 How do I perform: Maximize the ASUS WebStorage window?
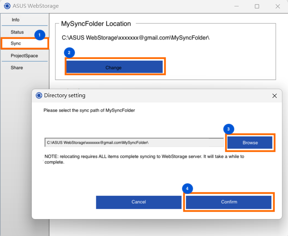257,6
